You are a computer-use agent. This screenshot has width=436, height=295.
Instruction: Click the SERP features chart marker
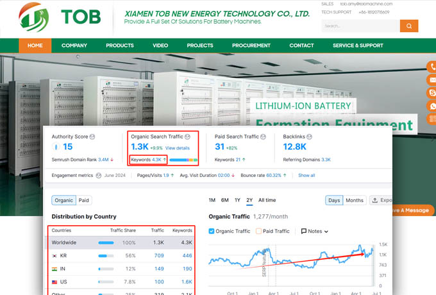tap(264, 263)
